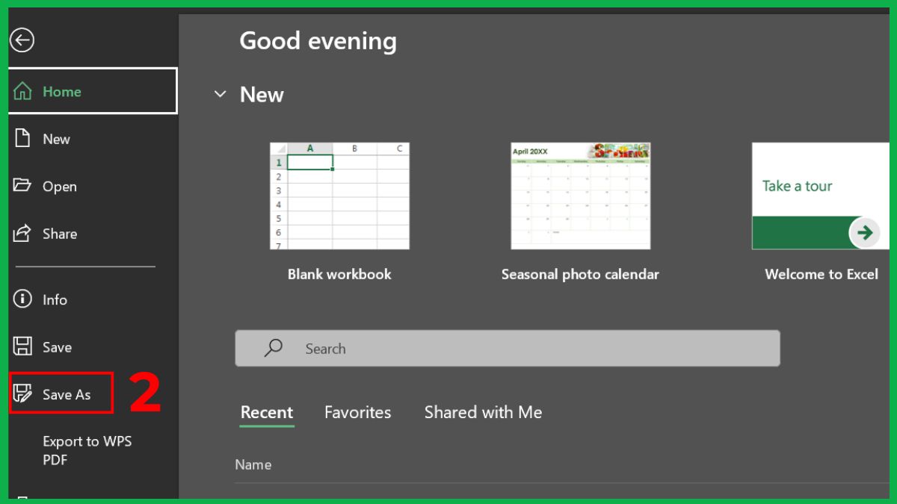Click the Home house icon
This screenshot has height=504, width=897.
pyautogui.click(x=23, y=92)
